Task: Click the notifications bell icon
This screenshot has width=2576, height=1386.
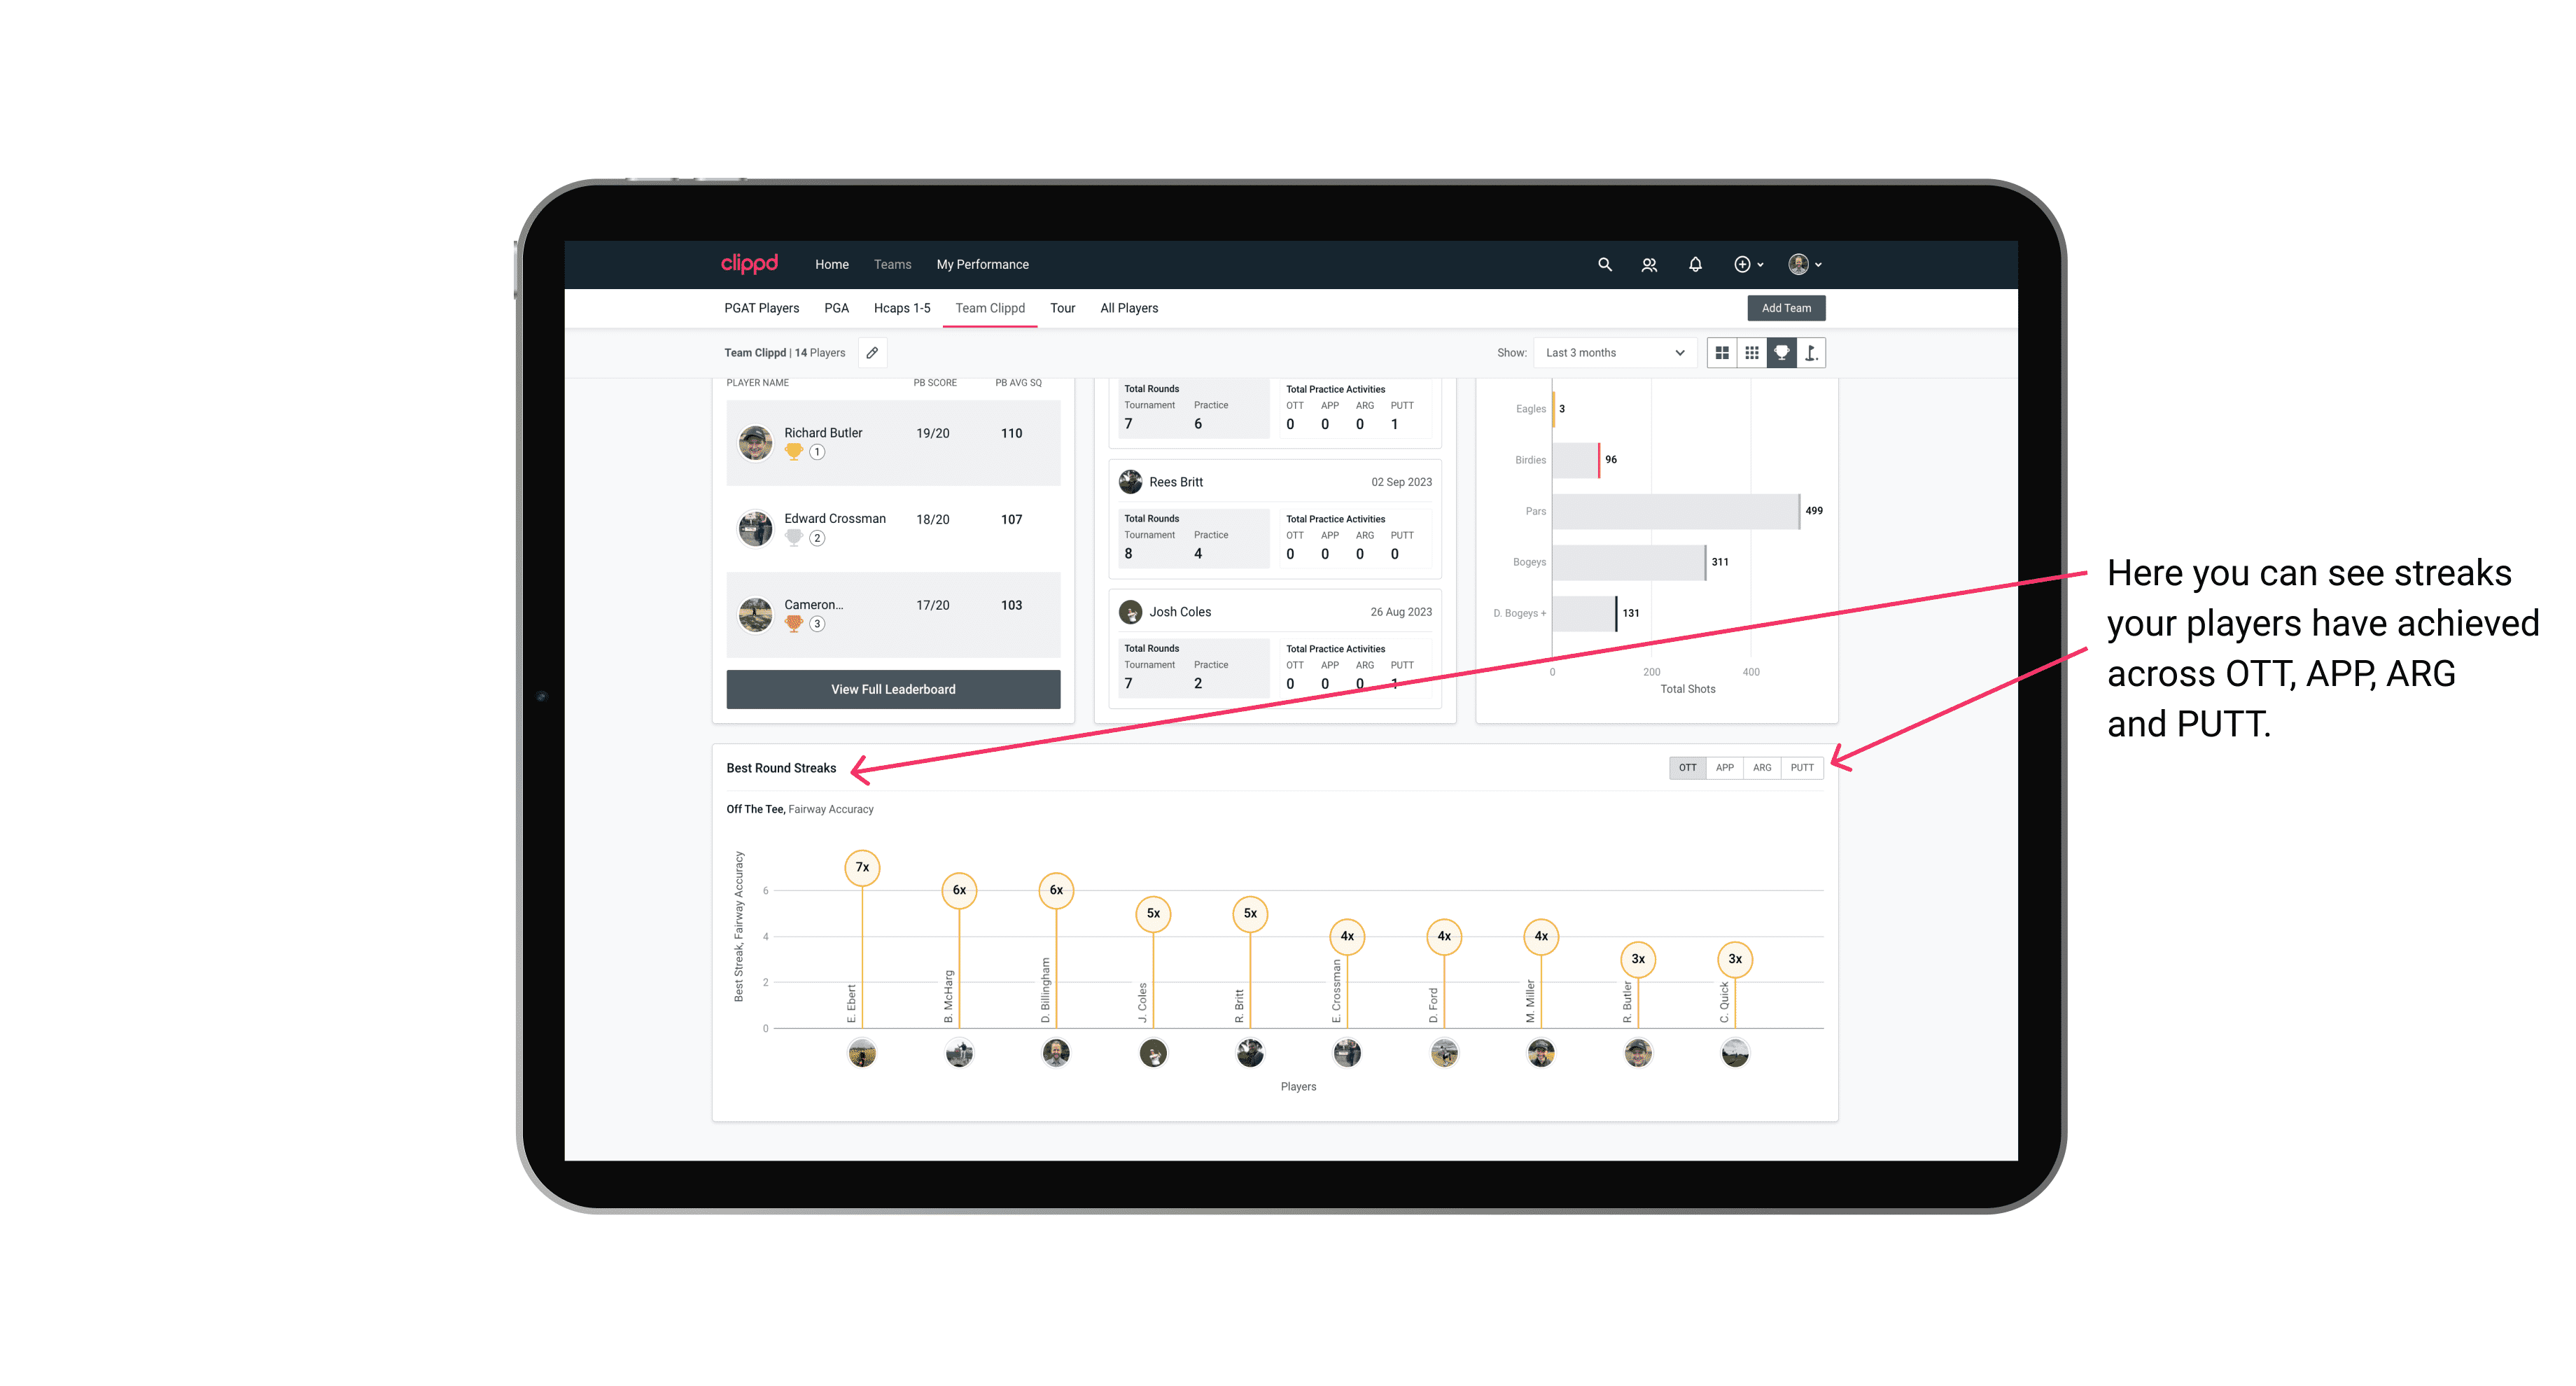Action: click(1694, 265)
